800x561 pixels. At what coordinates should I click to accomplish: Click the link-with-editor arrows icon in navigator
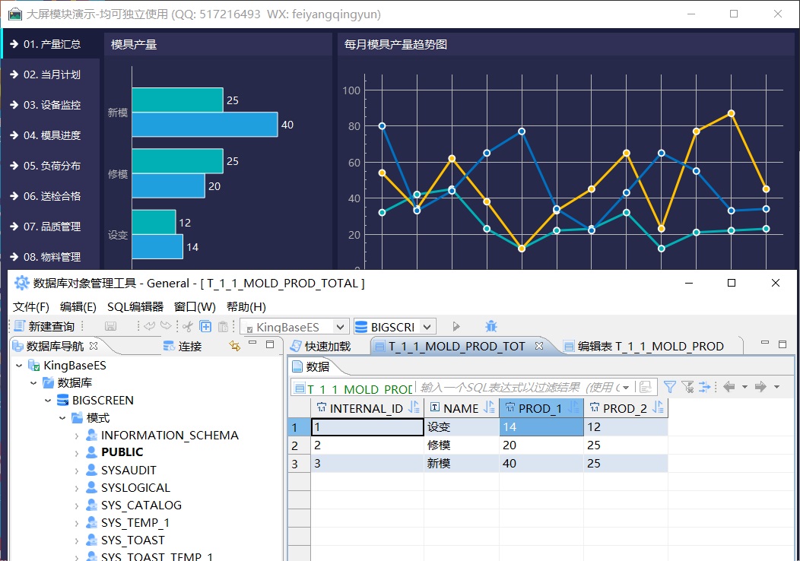coord(234,346)
